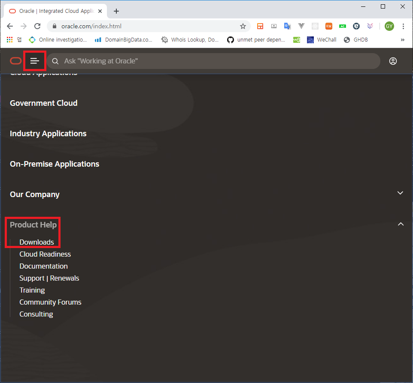This screenshot has height=383, width=413.
Task: Click the Vue devtools extension icon
Action: (301, 26)
